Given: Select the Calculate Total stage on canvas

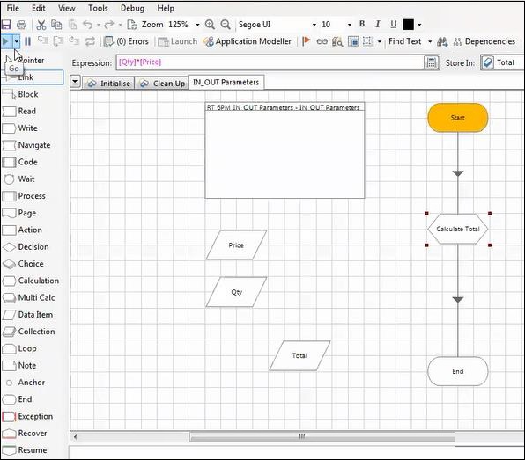Looking at the screenshot, I should pos(458,229).
